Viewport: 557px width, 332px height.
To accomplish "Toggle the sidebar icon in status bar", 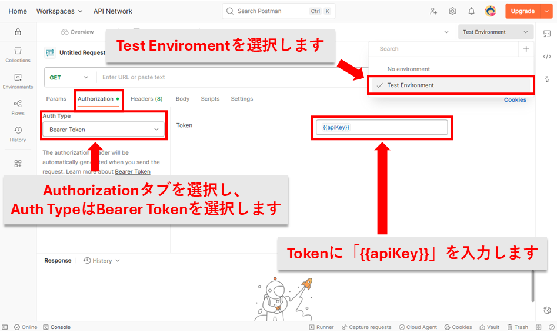I will (5, 327).
